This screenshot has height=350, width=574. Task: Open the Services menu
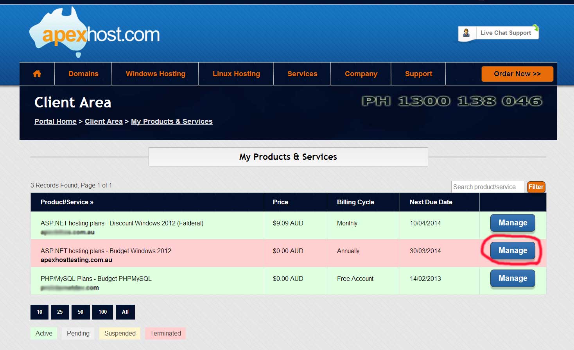(x=302, y=74)
